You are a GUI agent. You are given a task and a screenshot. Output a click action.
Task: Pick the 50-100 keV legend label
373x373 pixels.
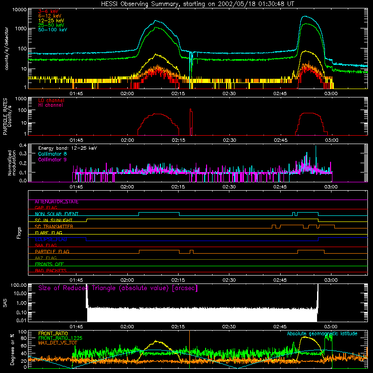53,30
